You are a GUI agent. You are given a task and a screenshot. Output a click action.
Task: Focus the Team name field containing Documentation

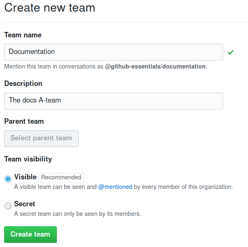[x=114, y=52]
